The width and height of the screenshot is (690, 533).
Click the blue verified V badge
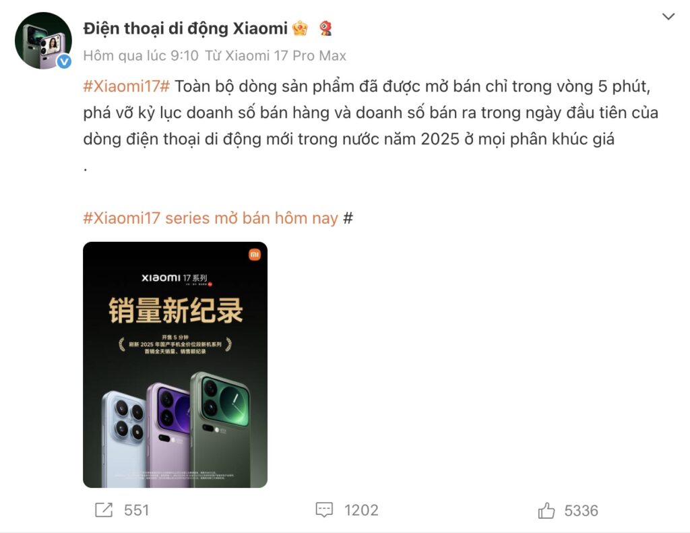[64, 61]
